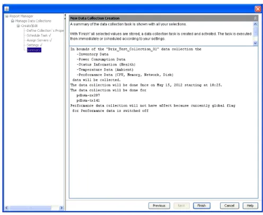Image resolution: width=263 pixels, height=215 pixels.
Task: Collapse the New Data Collection Creation panel
Action: (255, 18)
